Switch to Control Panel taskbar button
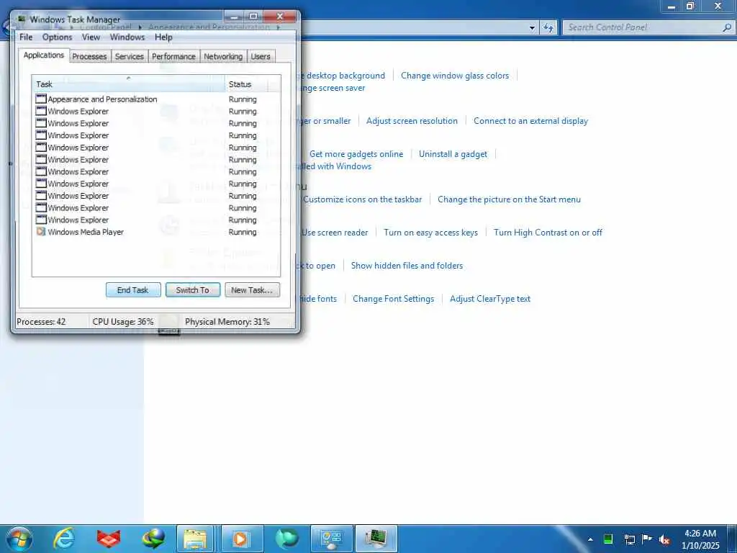Image resolution: width=737 pixels, height=553 pixels. click(331, 539)
